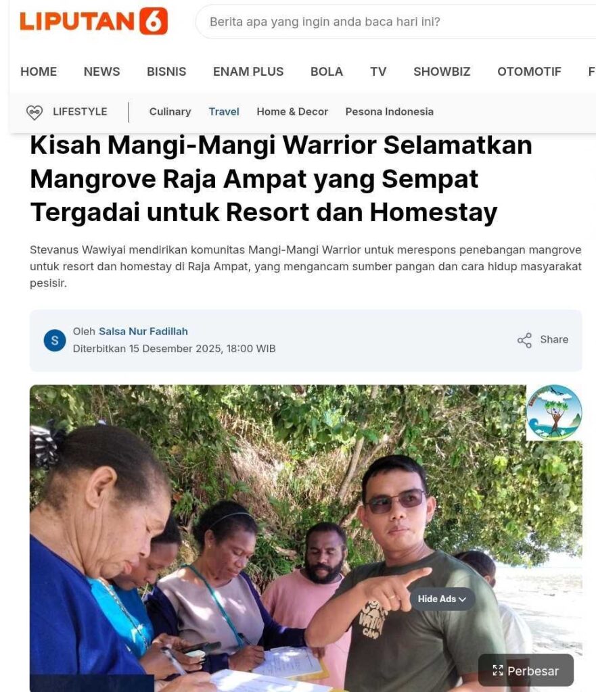Select the Travel tab
Screen dimensions: 596x692
[224, 112]
